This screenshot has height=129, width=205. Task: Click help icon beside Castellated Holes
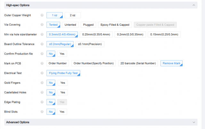point(42,93)
